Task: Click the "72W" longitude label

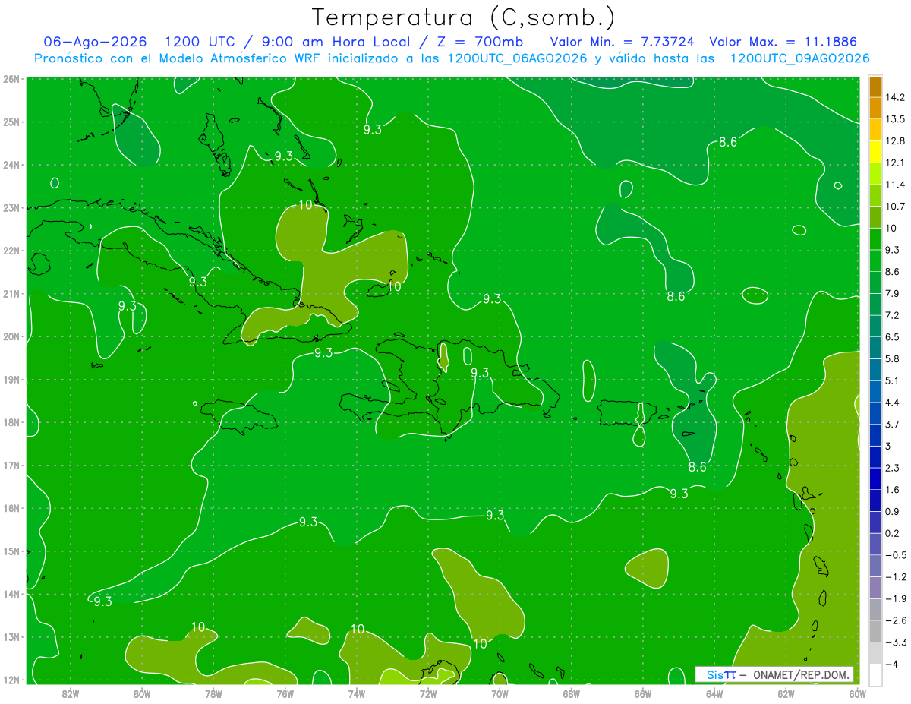Action: [x=428, y=693]
